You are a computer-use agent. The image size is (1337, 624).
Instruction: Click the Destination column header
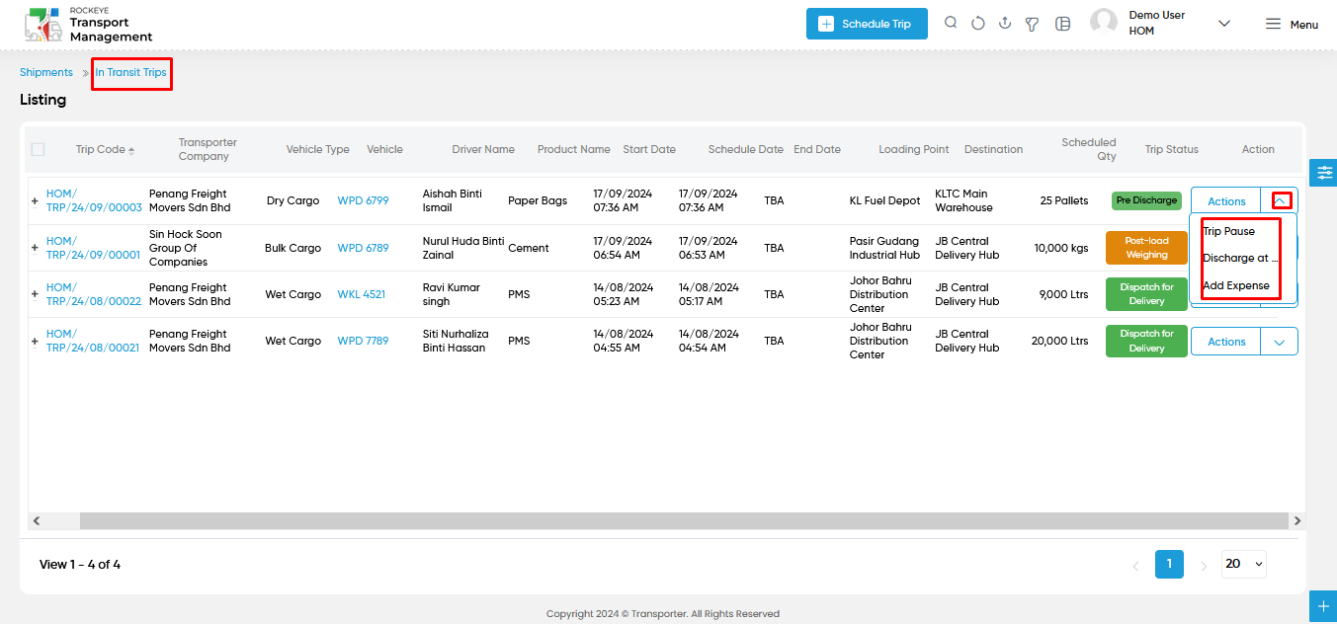click(x=994, y=150)
